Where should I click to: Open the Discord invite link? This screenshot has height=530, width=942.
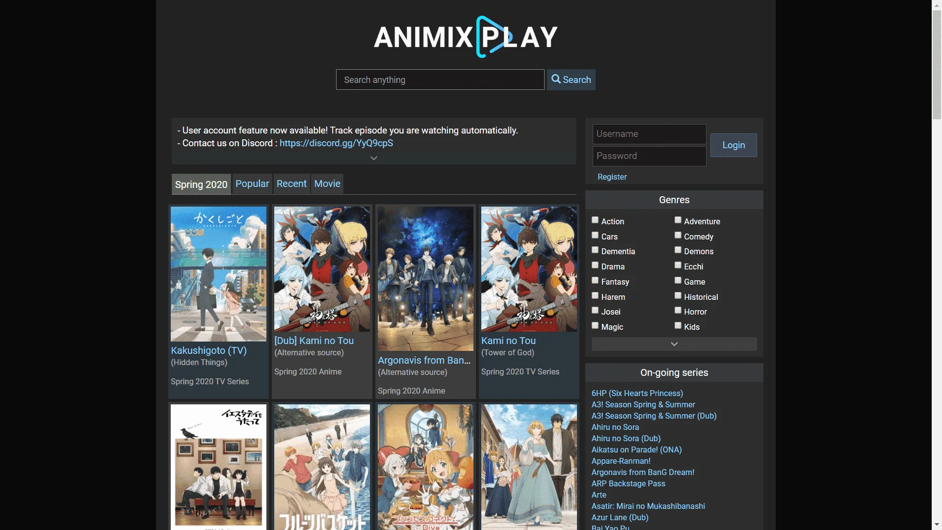click(x=336, y=143)
